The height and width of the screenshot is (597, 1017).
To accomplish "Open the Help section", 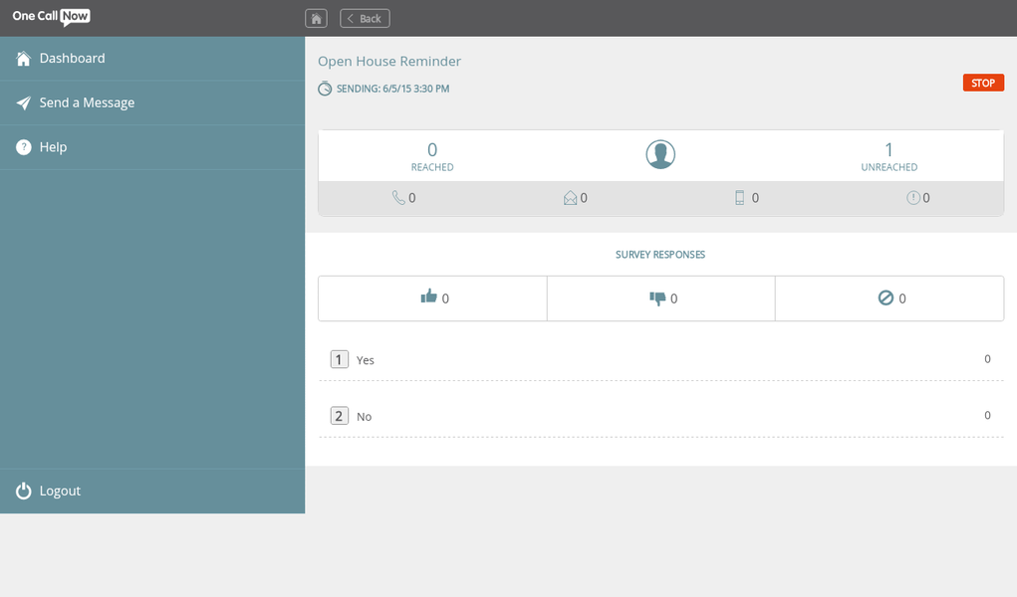I will click(x=53, y=147).
